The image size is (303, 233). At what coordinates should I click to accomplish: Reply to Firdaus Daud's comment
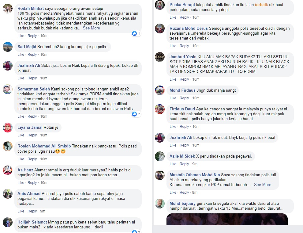(184, 127)
